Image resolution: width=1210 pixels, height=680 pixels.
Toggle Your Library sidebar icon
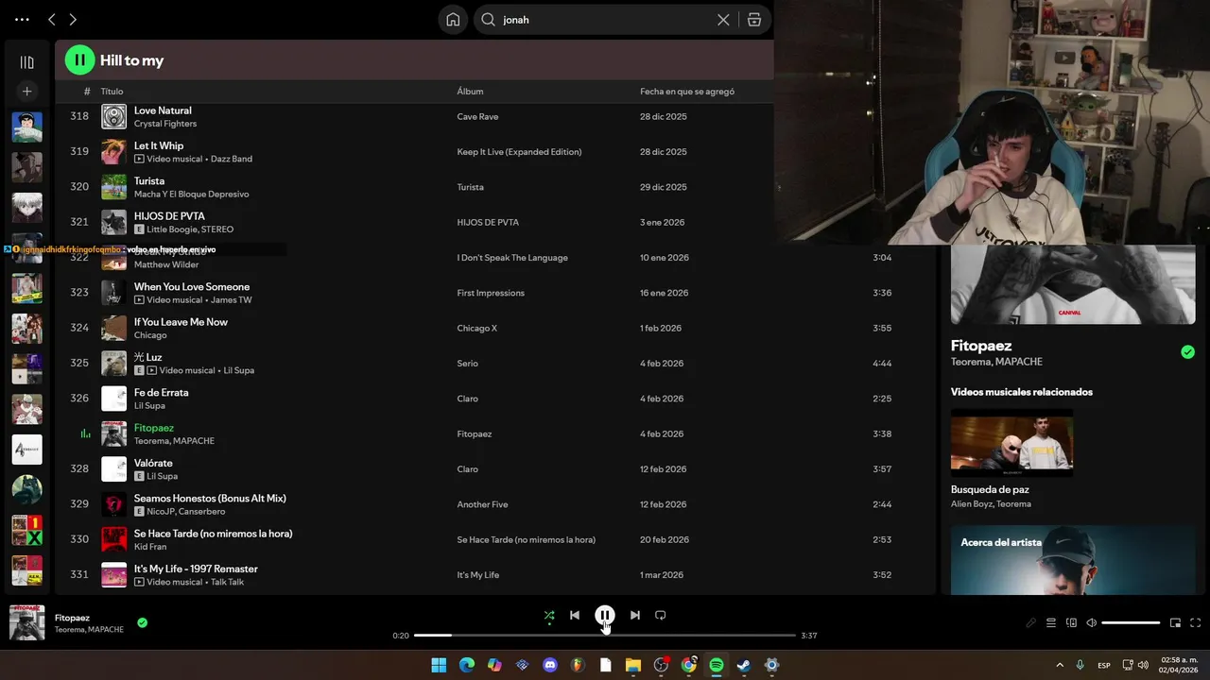coord(26,62)
